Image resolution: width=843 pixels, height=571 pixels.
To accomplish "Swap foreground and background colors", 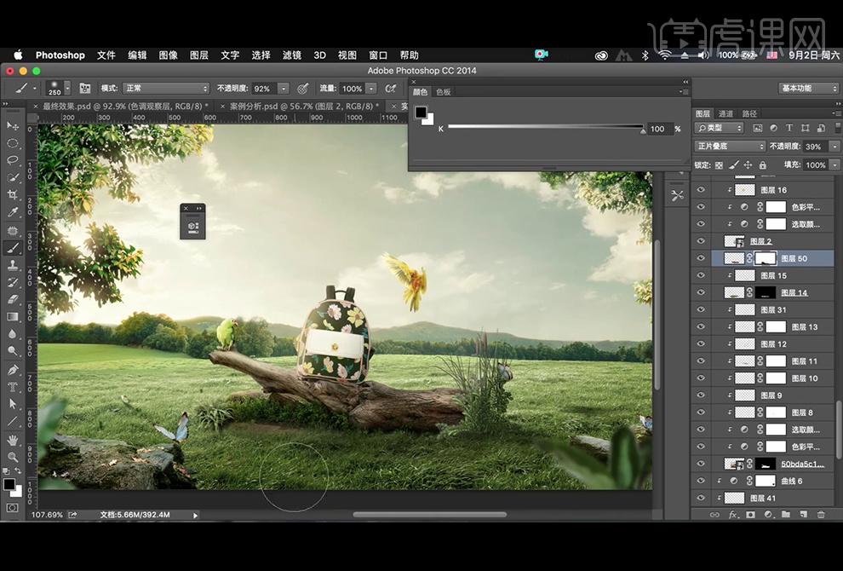I will coord(19,471).
